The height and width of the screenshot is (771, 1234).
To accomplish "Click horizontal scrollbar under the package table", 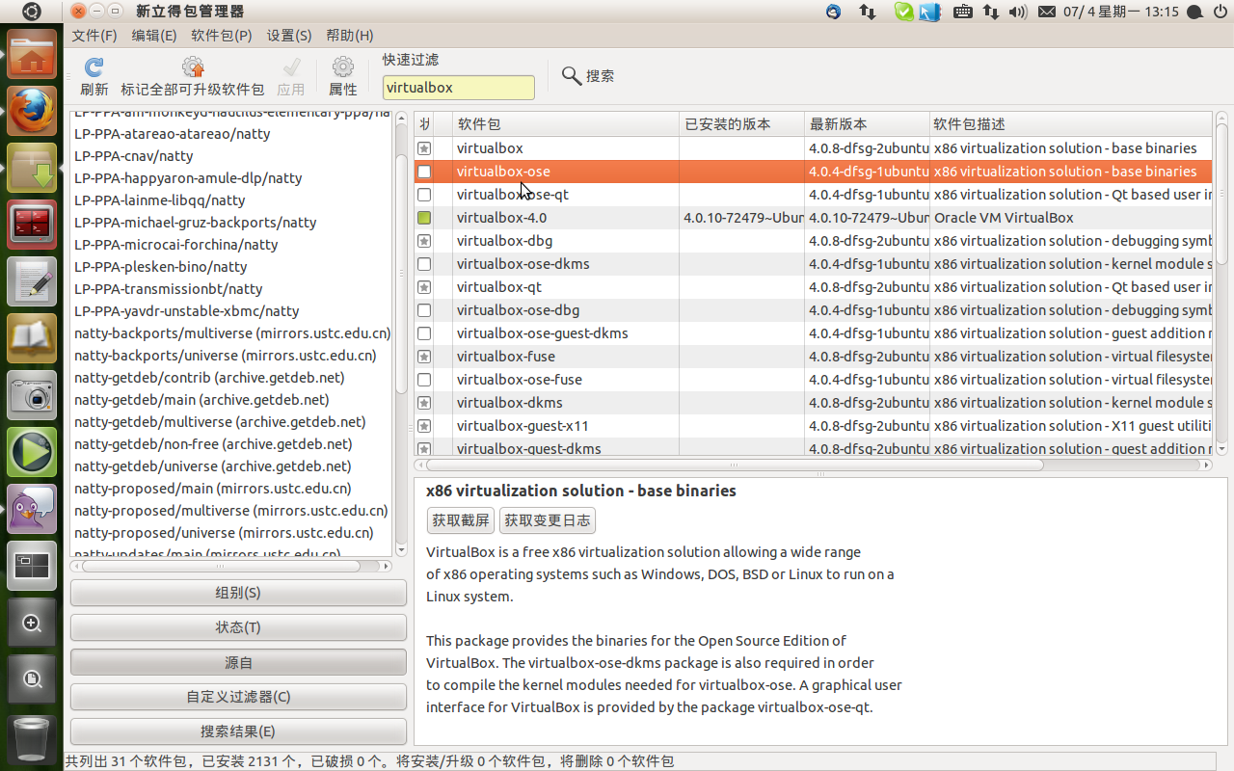I will pyautogui.click(x=733, y=465).
